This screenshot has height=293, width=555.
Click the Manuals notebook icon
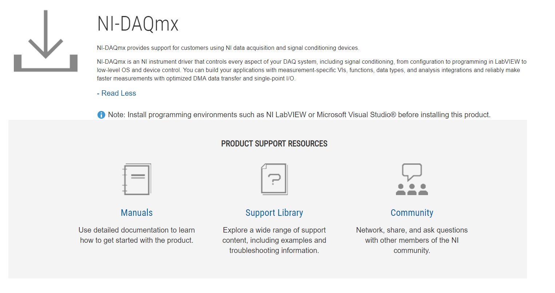click(x=137, y=179)
